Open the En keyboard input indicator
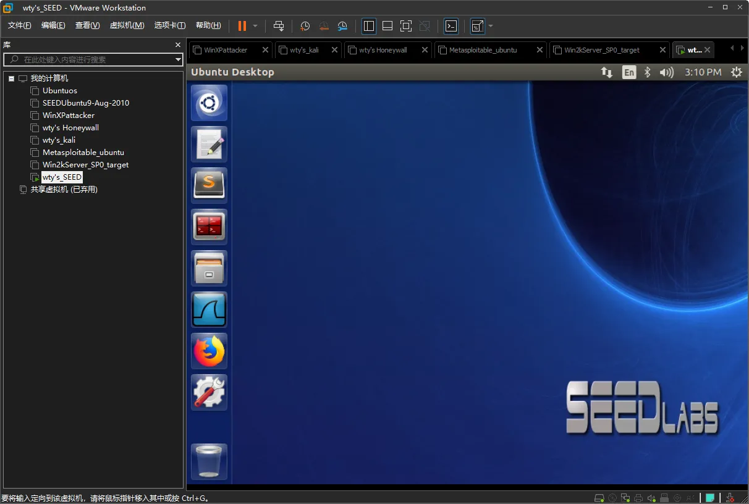 pos(628,72)
